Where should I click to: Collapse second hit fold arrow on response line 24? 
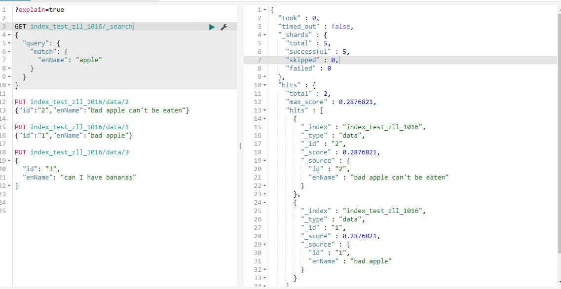265,202
